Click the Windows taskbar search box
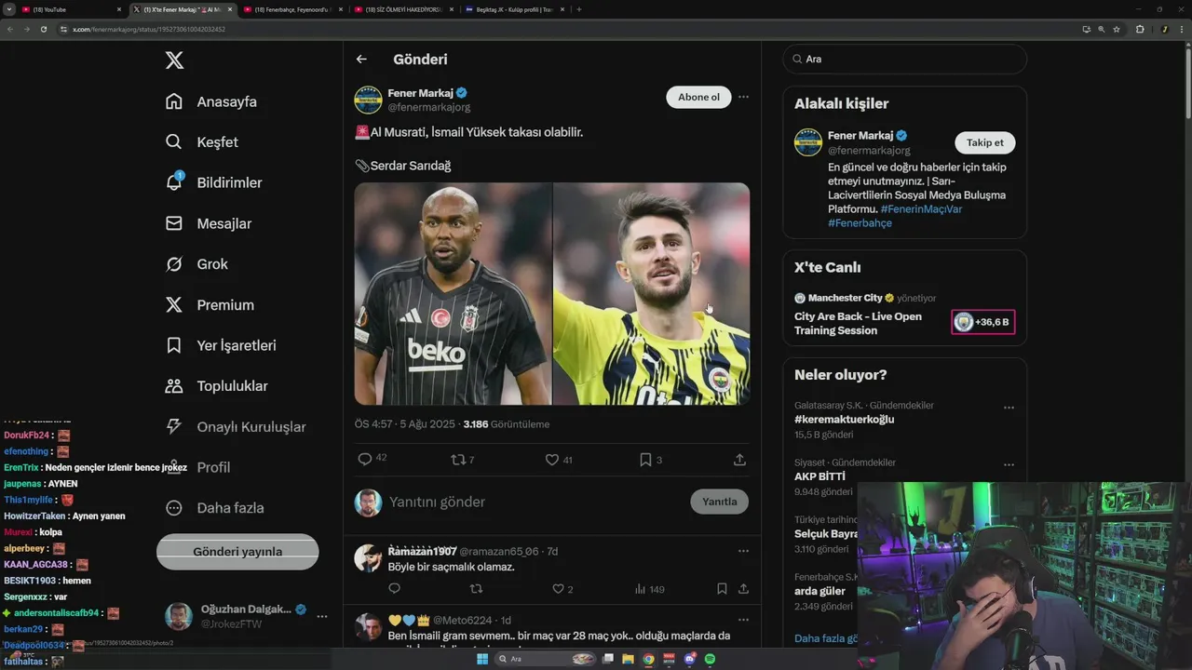Image resolution: width=1192 pixels, height=670 pixels. pyautogui.click(x=547, y=659)
